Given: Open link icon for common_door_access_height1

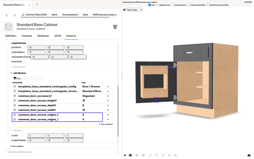Looking at the screenshot, I should coord(15,101).
